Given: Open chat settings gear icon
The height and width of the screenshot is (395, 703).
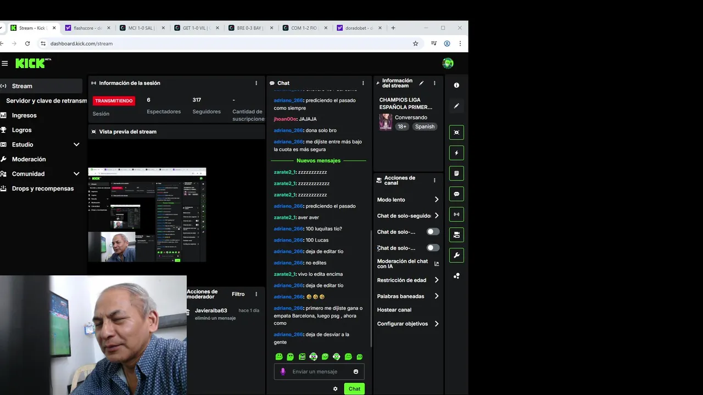Looking at the screenshot, I should click(x=335, y=389).
